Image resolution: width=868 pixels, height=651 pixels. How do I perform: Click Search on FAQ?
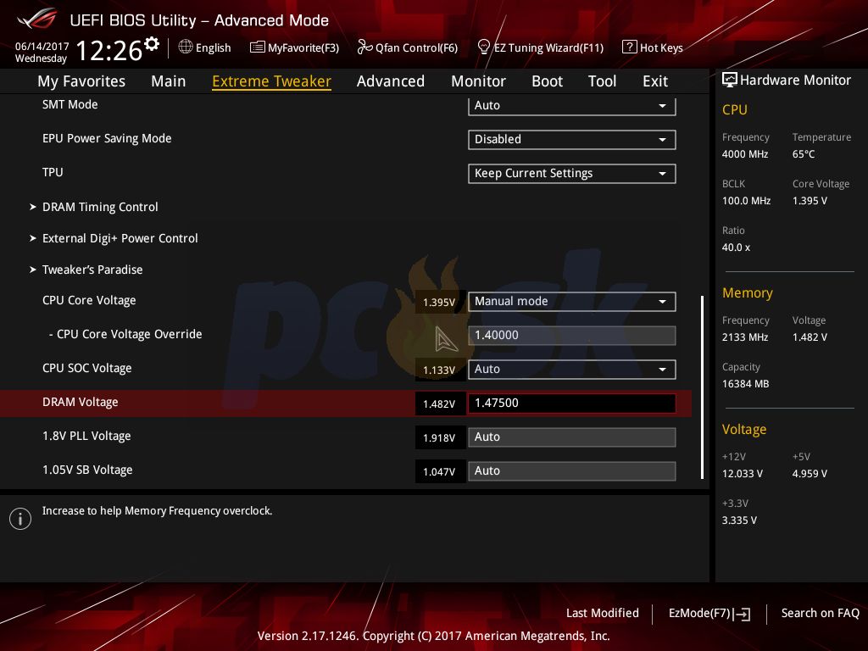click(x=821, y=614)
